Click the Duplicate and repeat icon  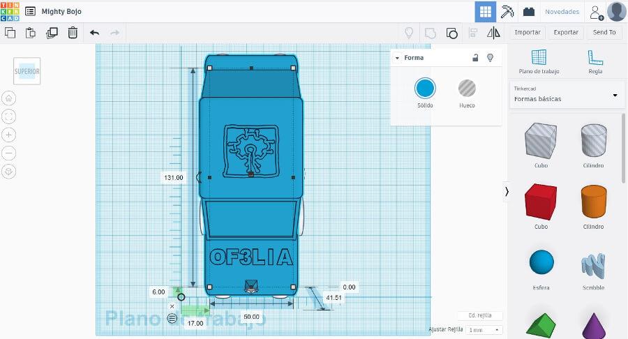52,32
